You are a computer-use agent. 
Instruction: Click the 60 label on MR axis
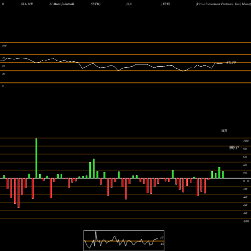[x=245, y=157]
